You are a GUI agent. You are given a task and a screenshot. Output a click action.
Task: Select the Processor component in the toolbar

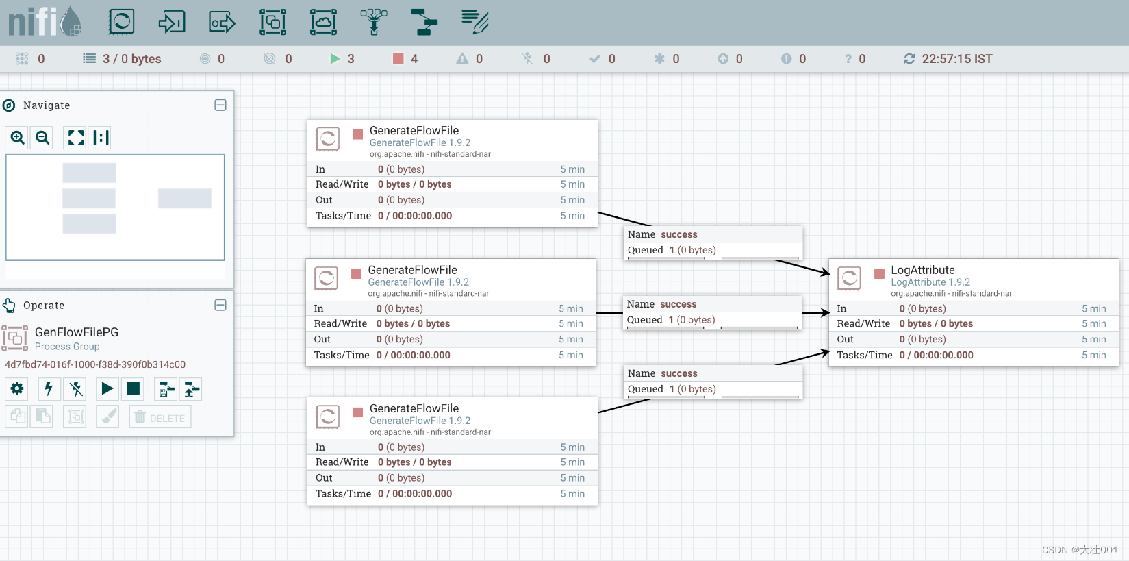pos(121,22)
